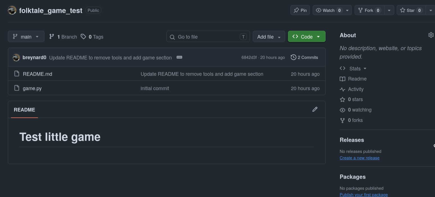The width and height of the screenshot is (435, 197).
Task: Click the 20 hours ago timestamp for game.py
Action: [x=305, y=88]
